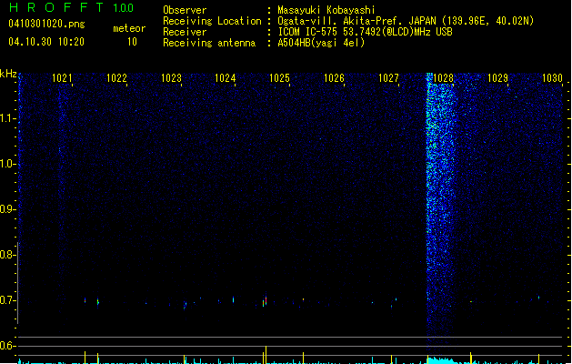Click time axis label 1027
572x364 pixels.
[x=388, y=78]
